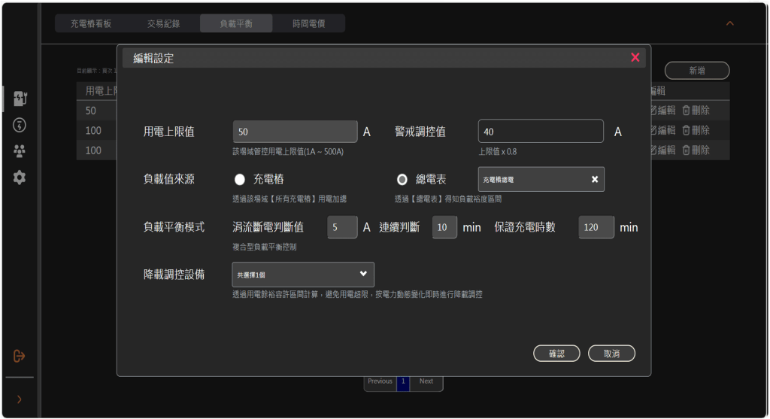Select the 總電表 radio option
Screen dimensions: 770x419
[x=402, y=180]
